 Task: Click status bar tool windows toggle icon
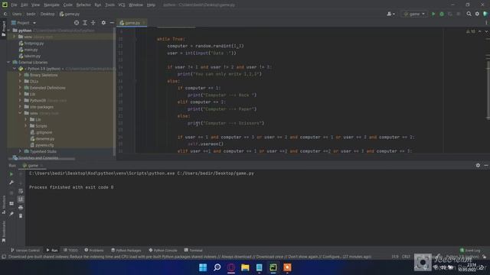pyautogui.click(x=4, y=257)
